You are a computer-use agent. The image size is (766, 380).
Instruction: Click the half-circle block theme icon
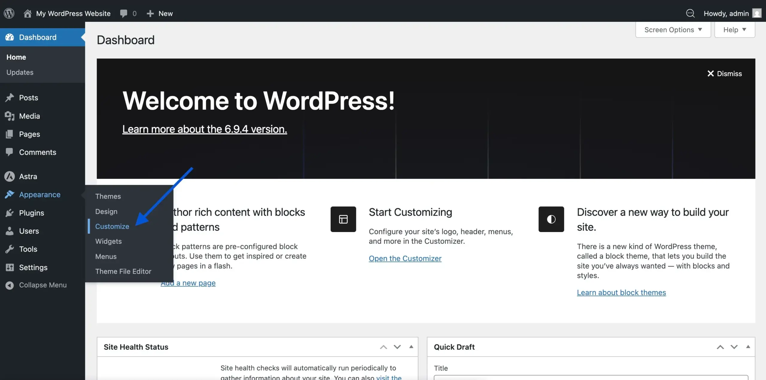551,219
